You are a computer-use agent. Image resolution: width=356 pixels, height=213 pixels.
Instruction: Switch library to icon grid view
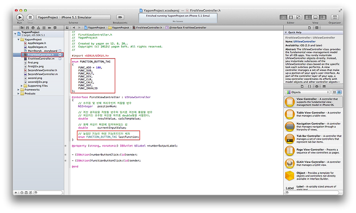334,92
